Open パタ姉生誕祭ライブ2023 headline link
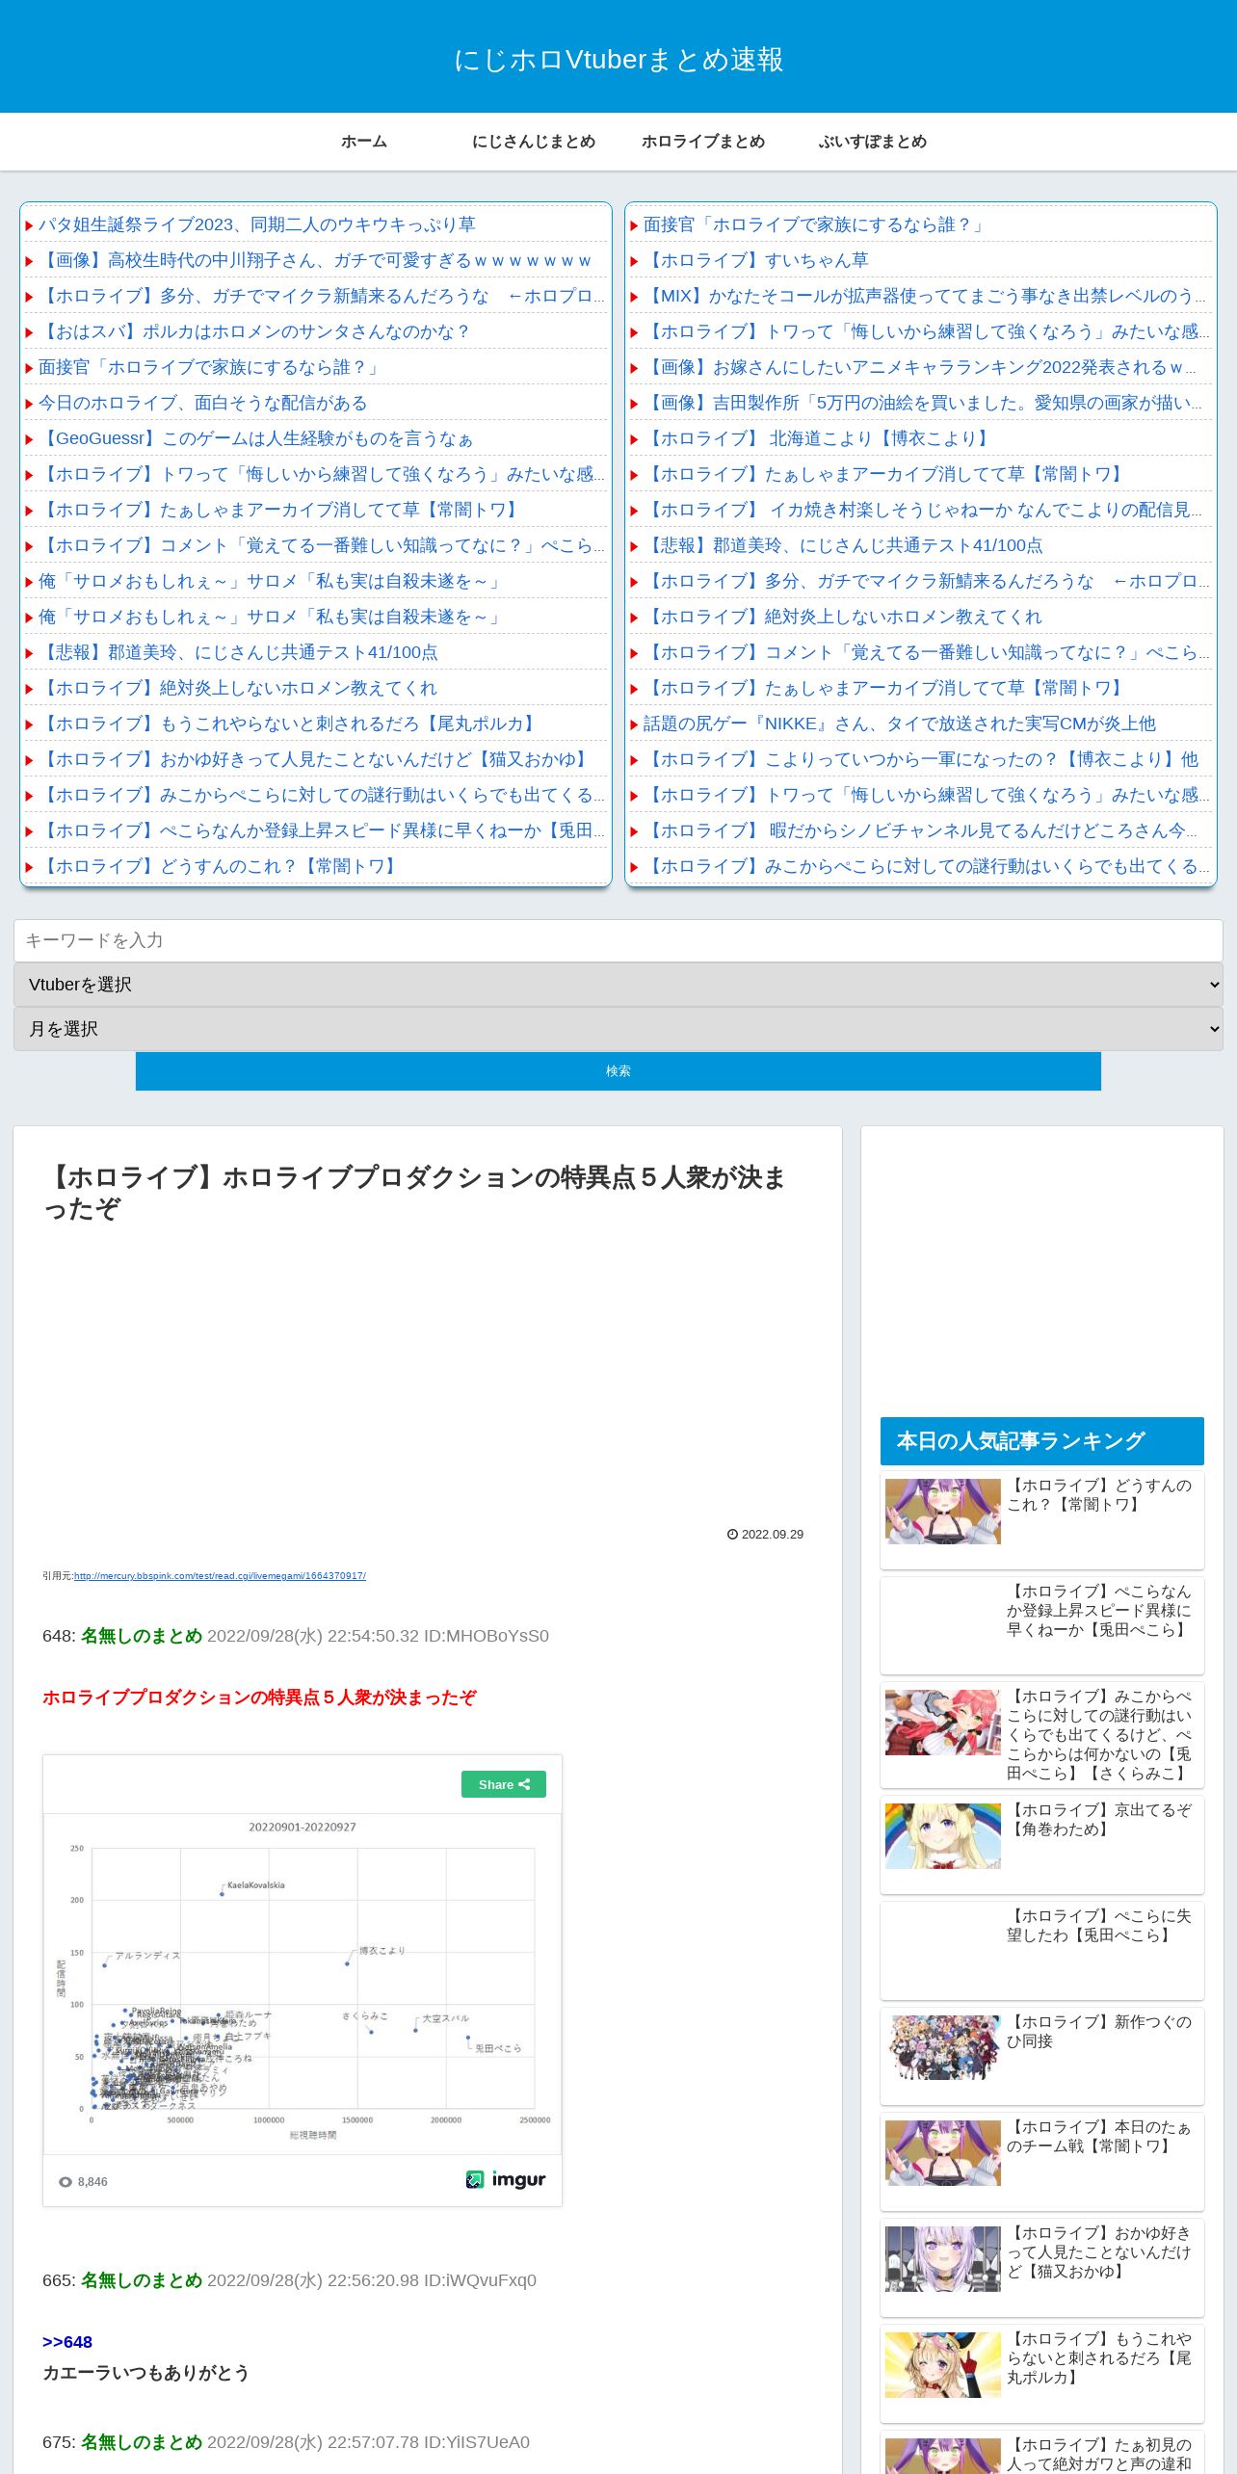Viewport: 1237px width, 2474px height. (257, 224)
